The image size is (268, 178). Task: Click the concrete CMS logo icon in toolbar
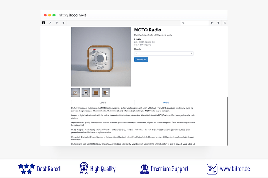(44, 23)
